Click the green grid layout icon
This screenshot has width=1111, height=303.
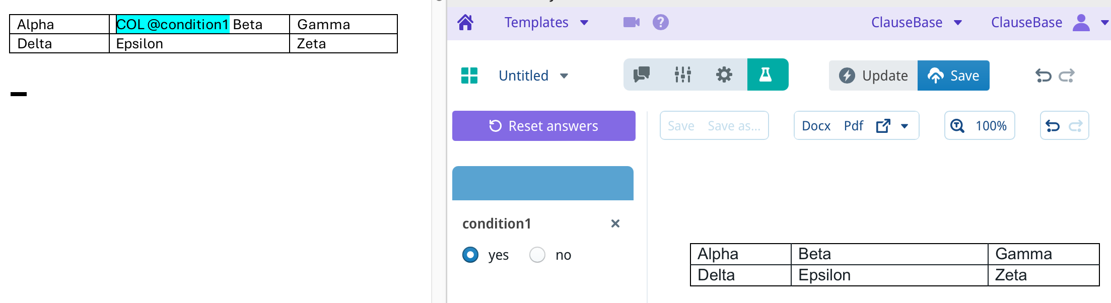click(469, 75)
